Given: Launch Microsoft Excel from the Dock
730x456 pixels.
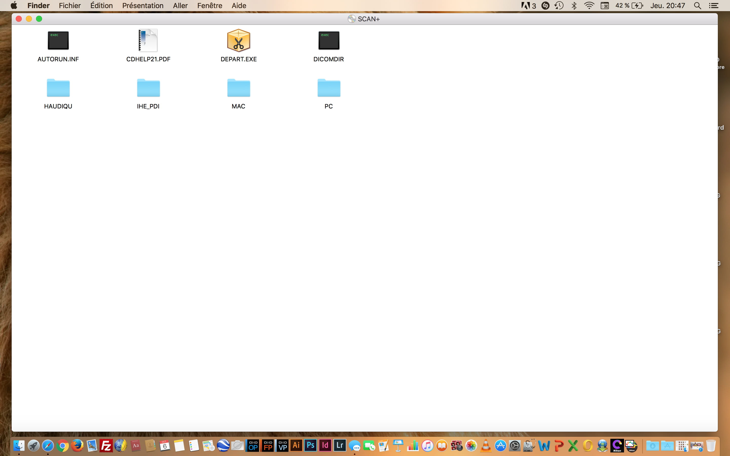Looking at the screenshot, I should tap(573, 445).
